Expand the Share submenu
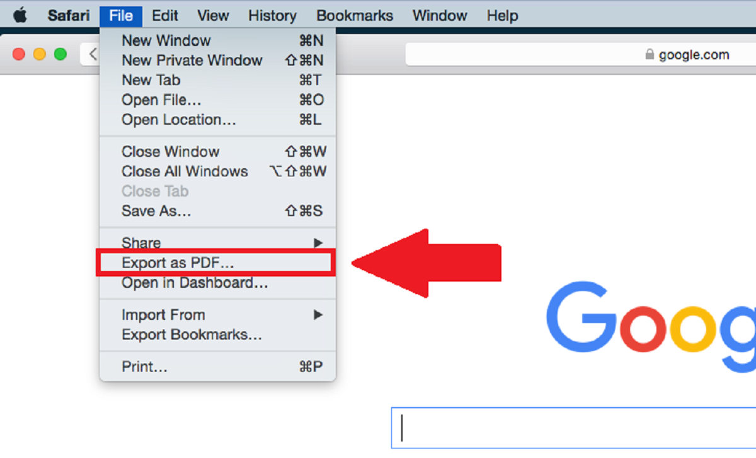This screenshot has height=458, width=756. coord(140,243)
